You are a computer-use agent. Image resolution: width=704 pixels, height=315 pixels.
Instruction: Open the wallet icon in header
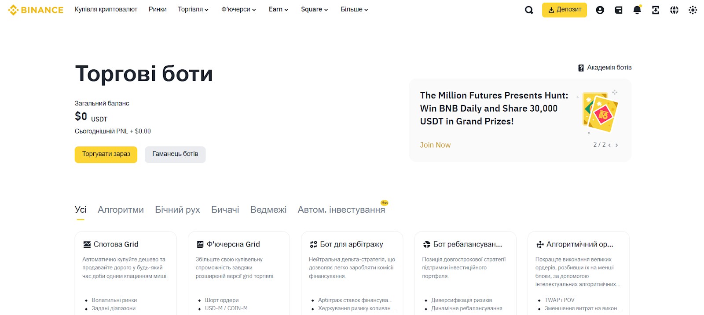pyautogui.click(x=619, y=10)
